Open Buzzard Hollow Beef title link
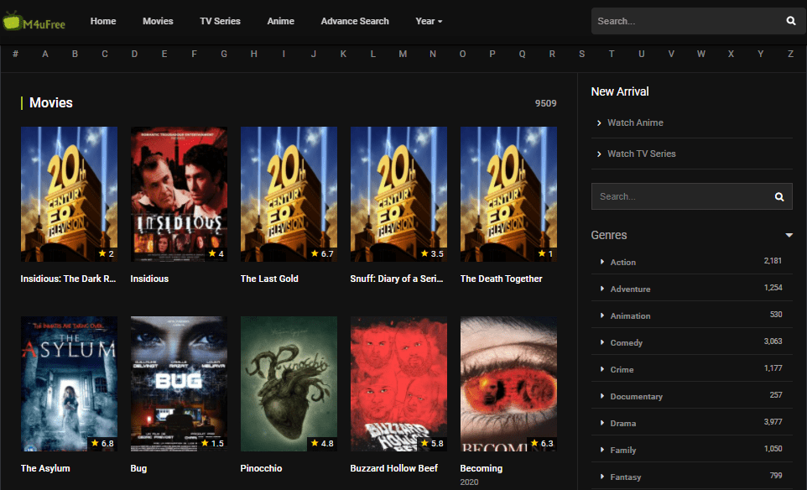The width and height of the screenshot is (807, 490). pyautogui.click(x=393, y=468)
